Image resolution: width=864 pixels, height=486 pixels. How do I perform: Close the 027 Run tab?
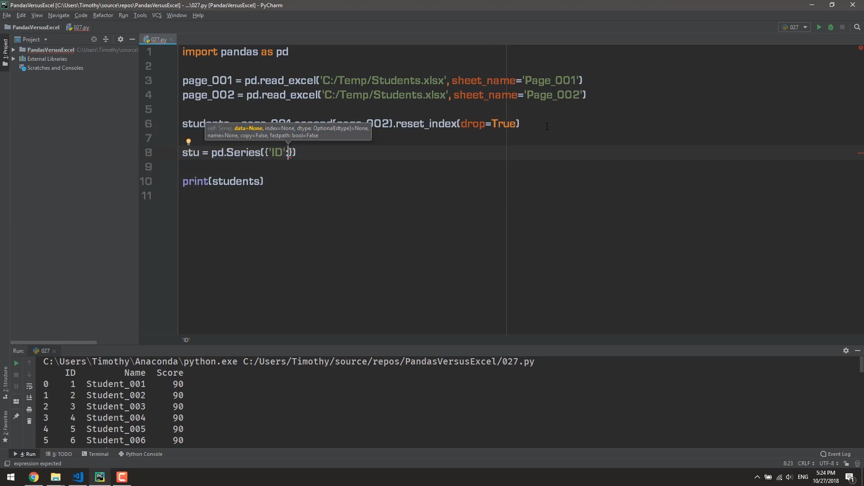pos(54,351)
